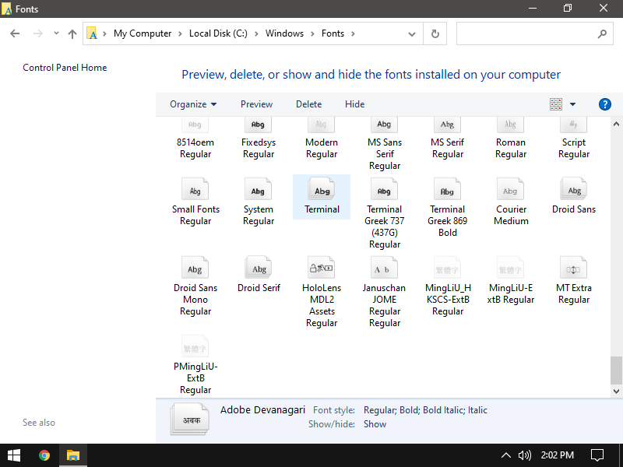
Task: Expand the chevron after Windows breadcrumb
Action: coord(313,33)
